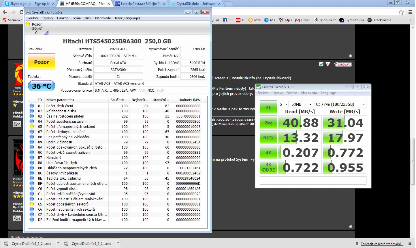Open Mp3 bookmark in bookmarks bar

coord(285,20)
